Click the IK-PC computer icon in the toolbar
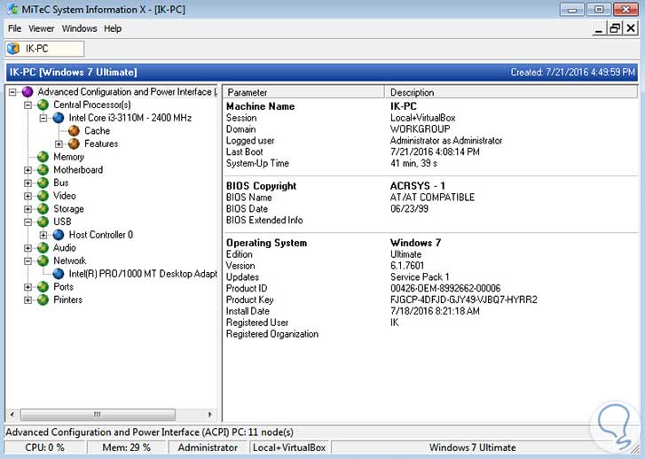The image size is (645, 459). click(13, 49)
